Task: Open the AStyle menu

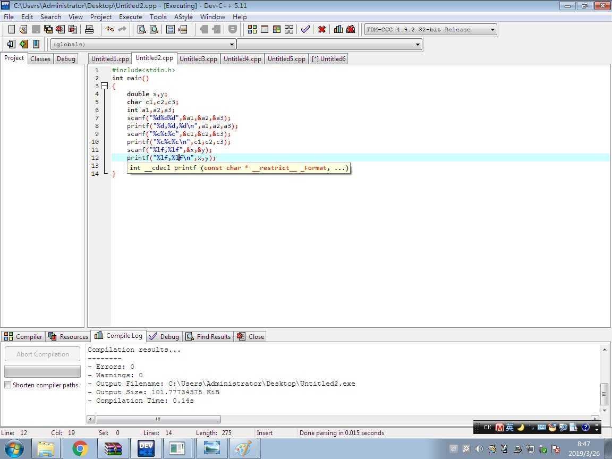Action: [x=183, y=17]
